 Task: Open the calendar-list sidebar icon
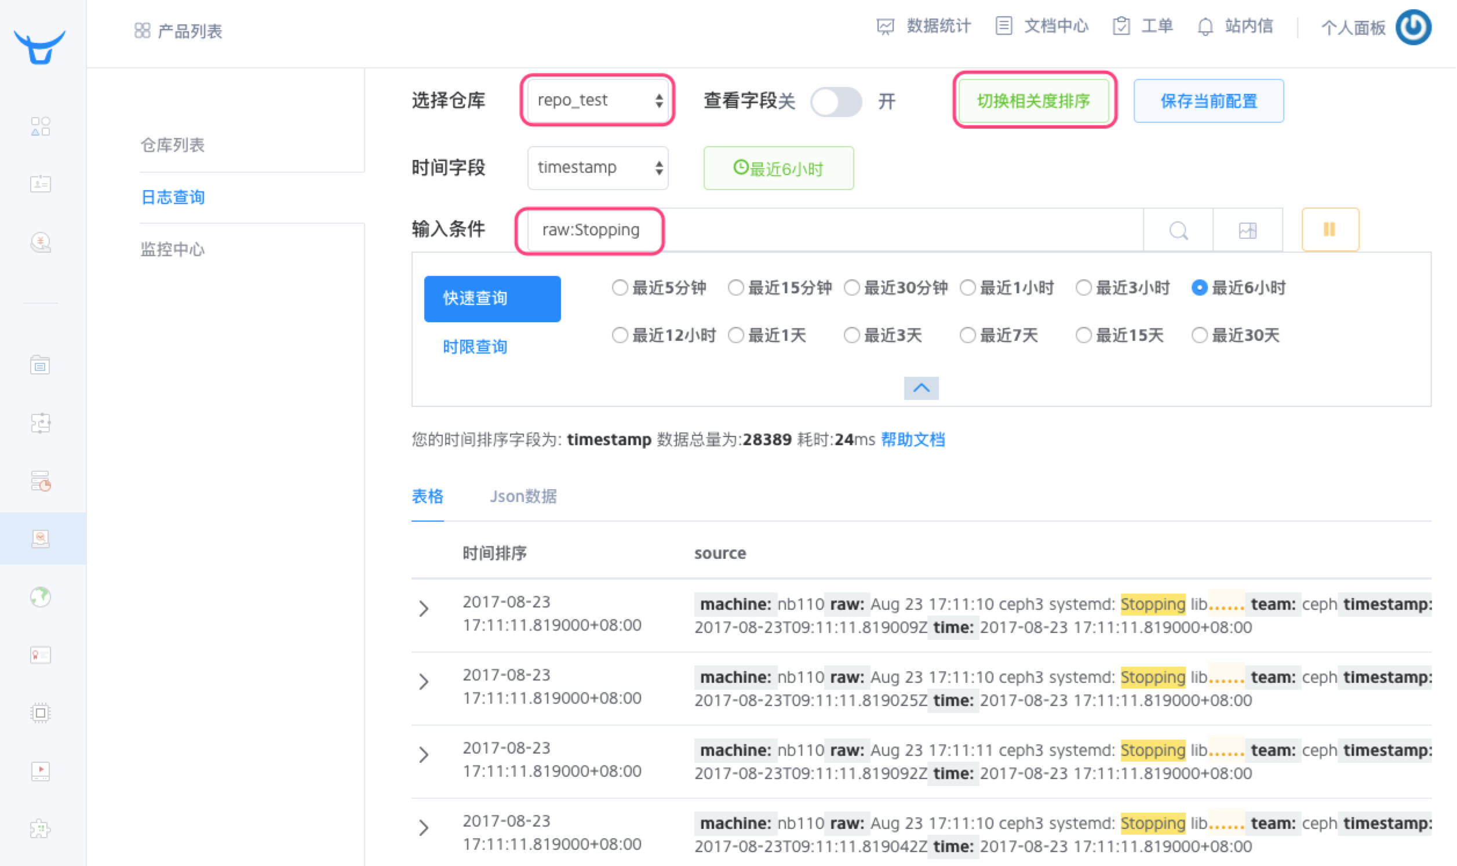[40, 365]
